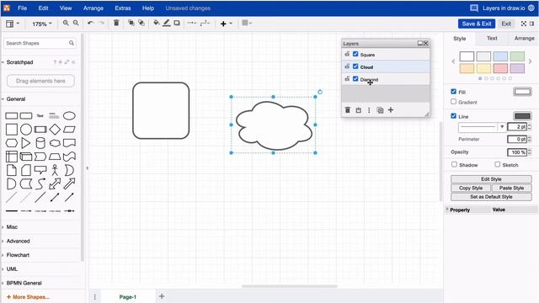Image resolution: width=539 pixels, height=303 pixels.
Task: Open the table dropdown in toolbar
Action: pos(247,23)
